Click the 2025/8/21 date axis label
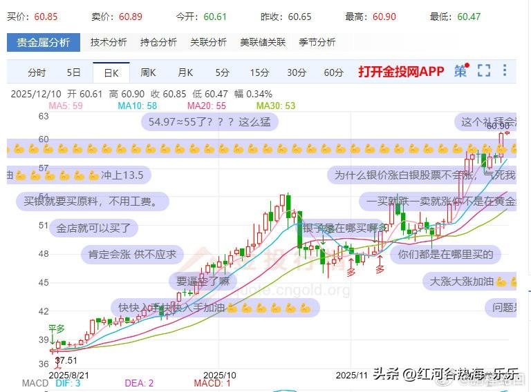The image size is (531, 392). click(x=68, y=375)
